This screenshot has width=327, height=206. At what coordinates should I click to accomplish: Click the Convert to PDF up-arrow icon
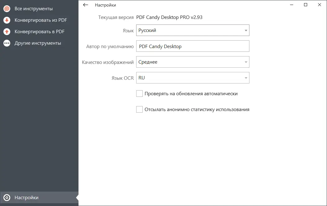7,32
